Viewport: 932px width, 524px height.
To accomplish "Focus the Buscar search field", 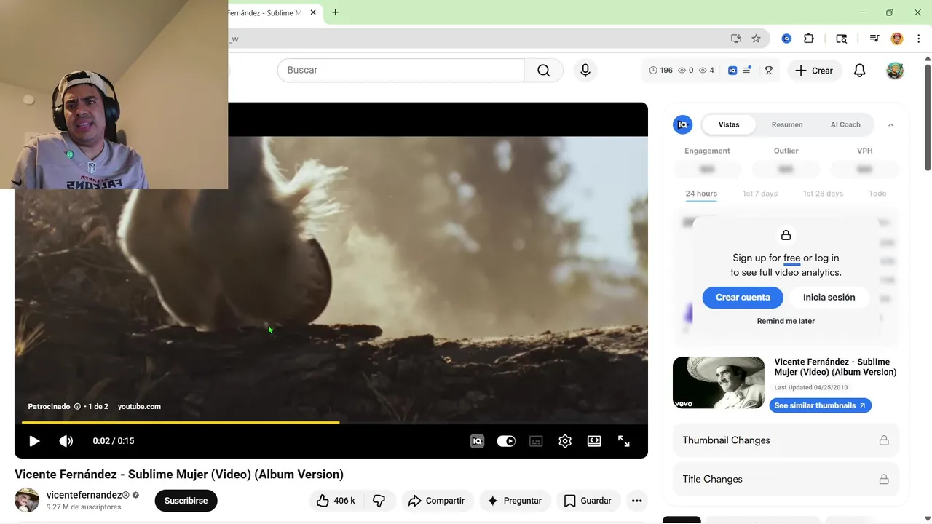I will pos(401,70).
